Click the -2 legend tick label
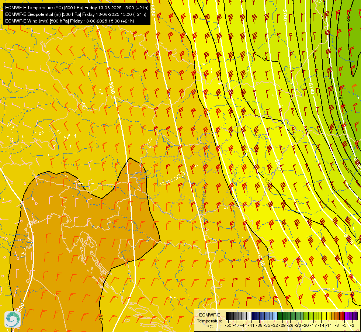This screenshot has height=332, width=361. [x=353, y=325]
